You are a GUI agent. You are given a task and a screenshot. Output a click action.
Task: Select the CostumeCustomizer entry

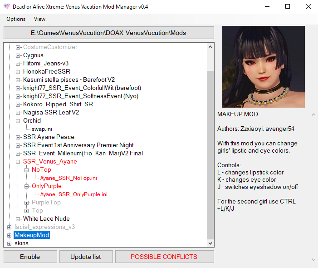coord(50,47)
